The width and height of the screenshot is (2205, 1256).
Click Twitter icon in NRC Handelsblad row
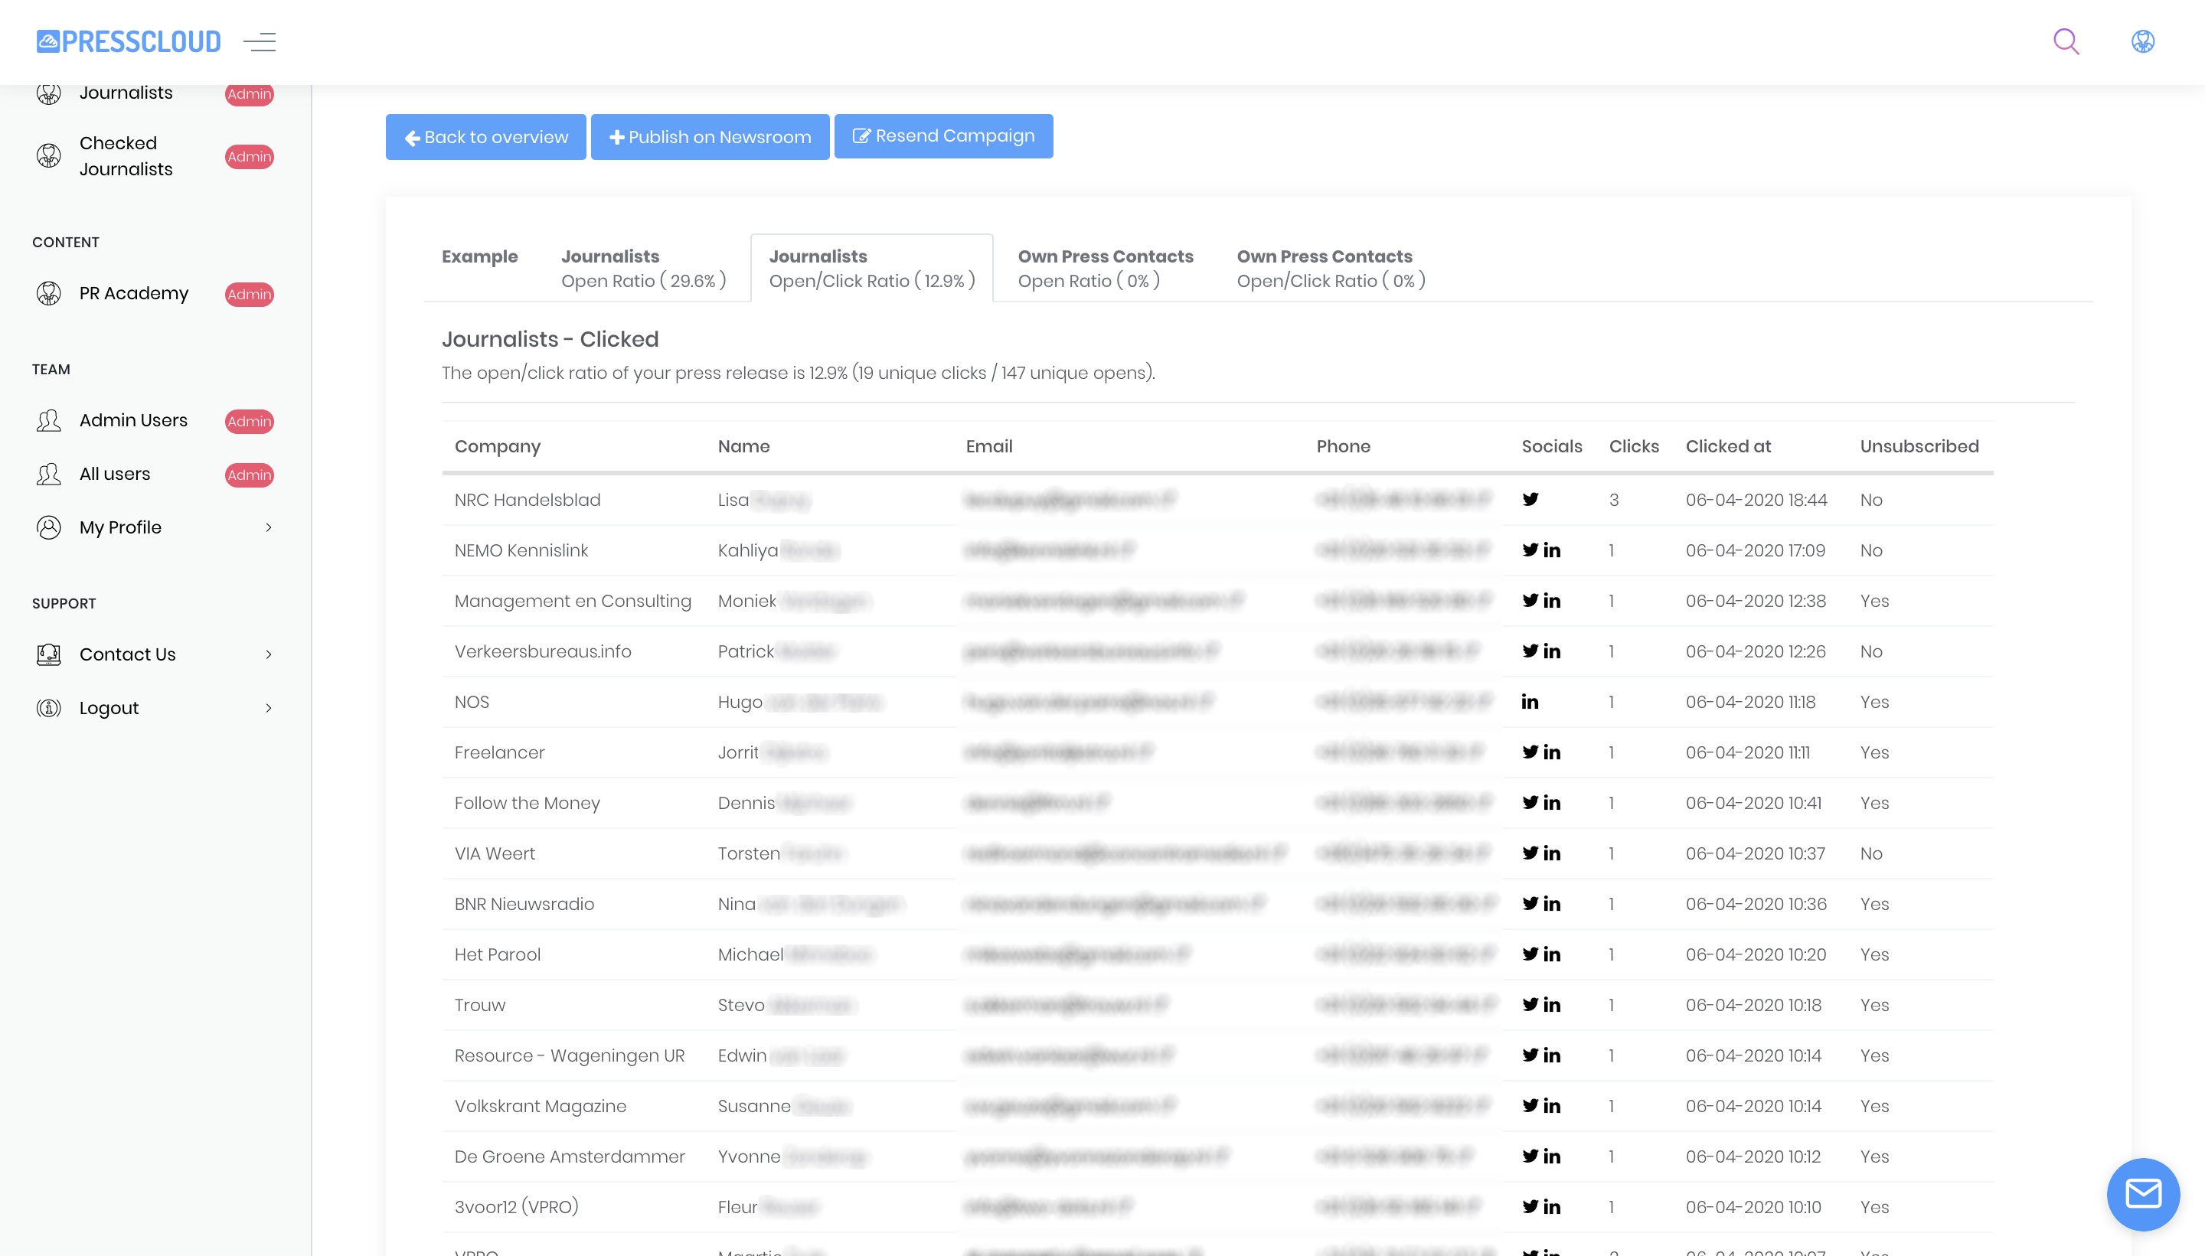(1530, 500)
